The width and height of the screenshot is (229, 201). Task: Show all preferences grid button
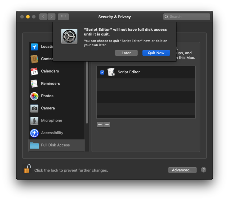click(x=63, y=17)
